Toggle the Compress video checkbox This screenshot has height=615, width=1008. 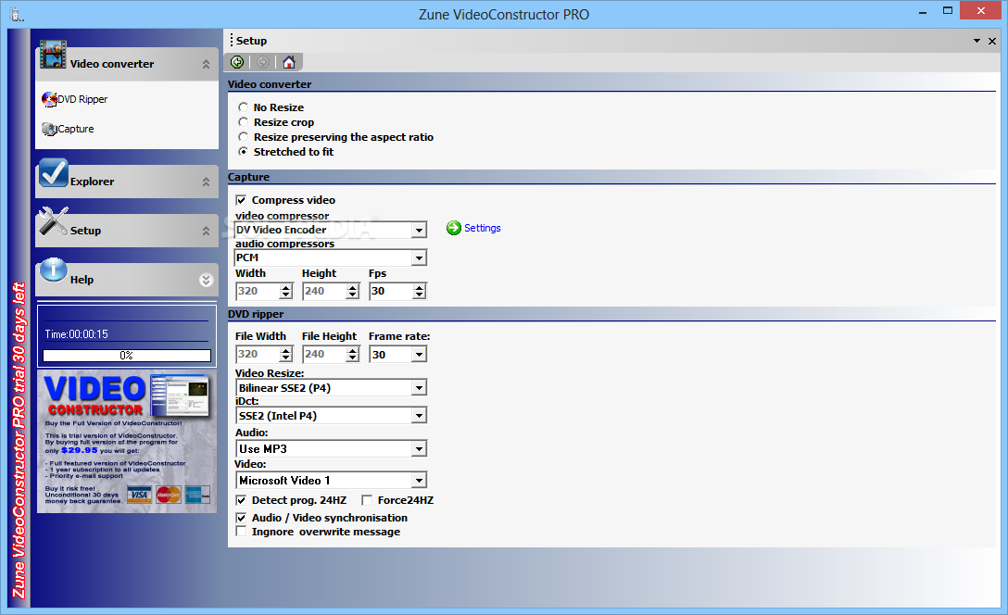click(x=241, y=200)
